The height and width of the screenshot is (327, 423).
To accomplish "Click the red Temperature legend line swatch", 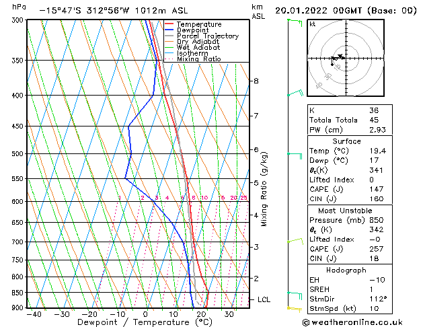I will [x=169, y=24].
